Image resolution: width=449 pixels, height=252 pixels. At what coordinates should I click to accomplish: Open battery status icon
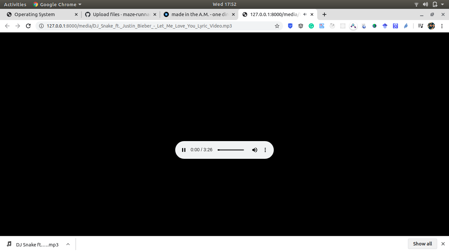pos(435,4)
